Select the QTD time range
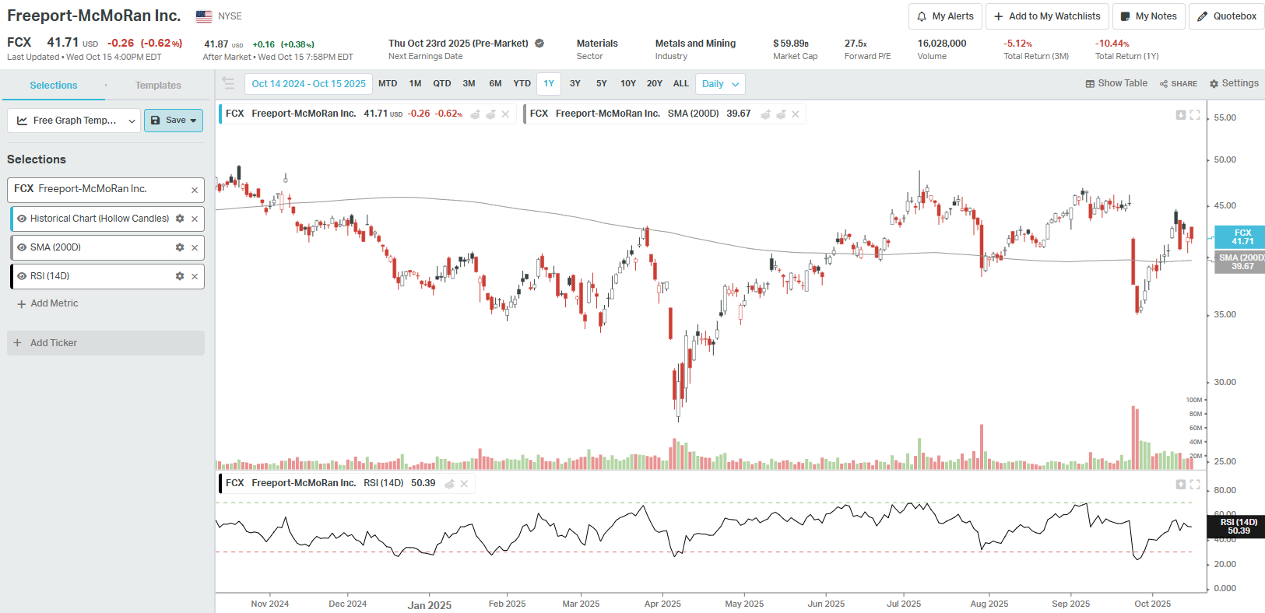Screen dimensions: 1265x613 click(x=442, y=83)
